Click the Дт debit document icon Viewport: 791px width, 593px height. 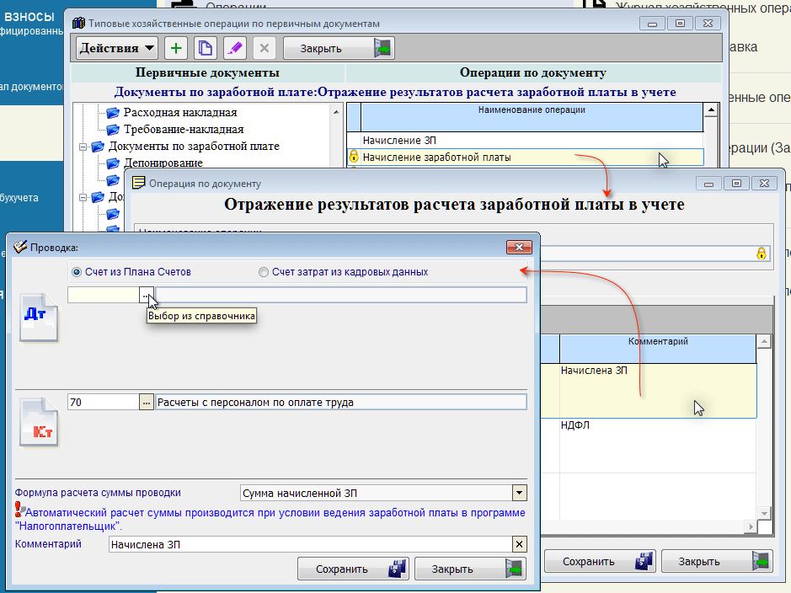coord(39,318)
